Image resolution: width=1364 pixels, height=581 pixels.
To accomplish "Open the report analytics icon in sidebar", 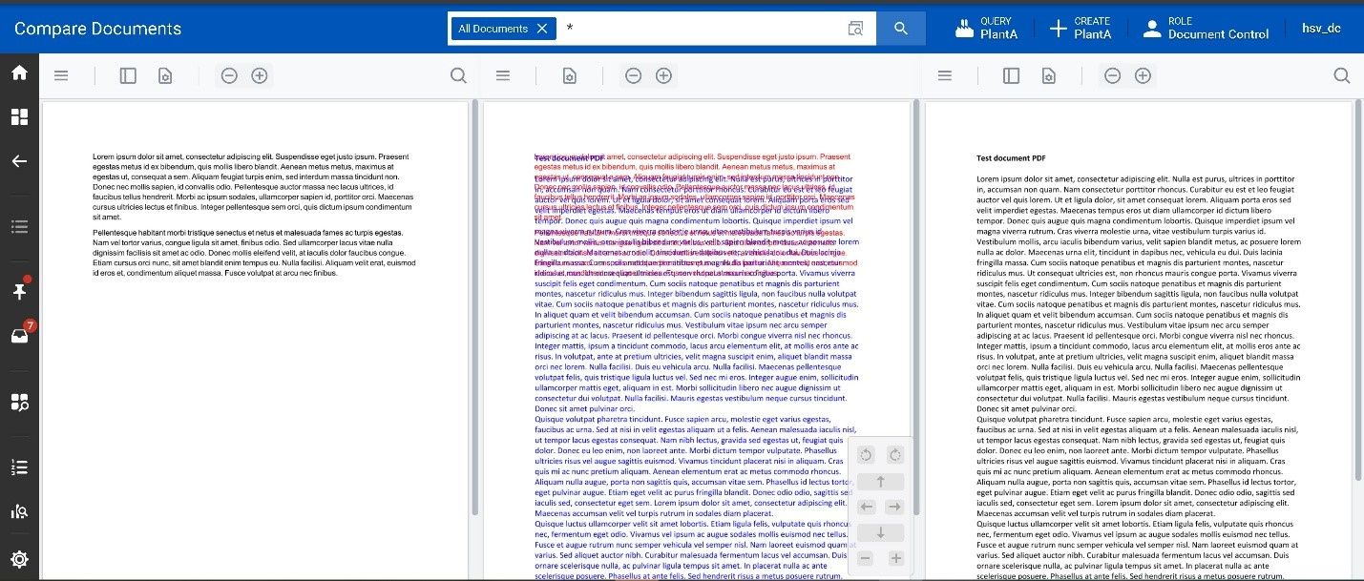I will coord(19,512).
